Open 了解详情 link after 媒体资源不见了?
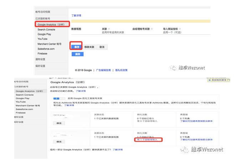 click(118, 150)
